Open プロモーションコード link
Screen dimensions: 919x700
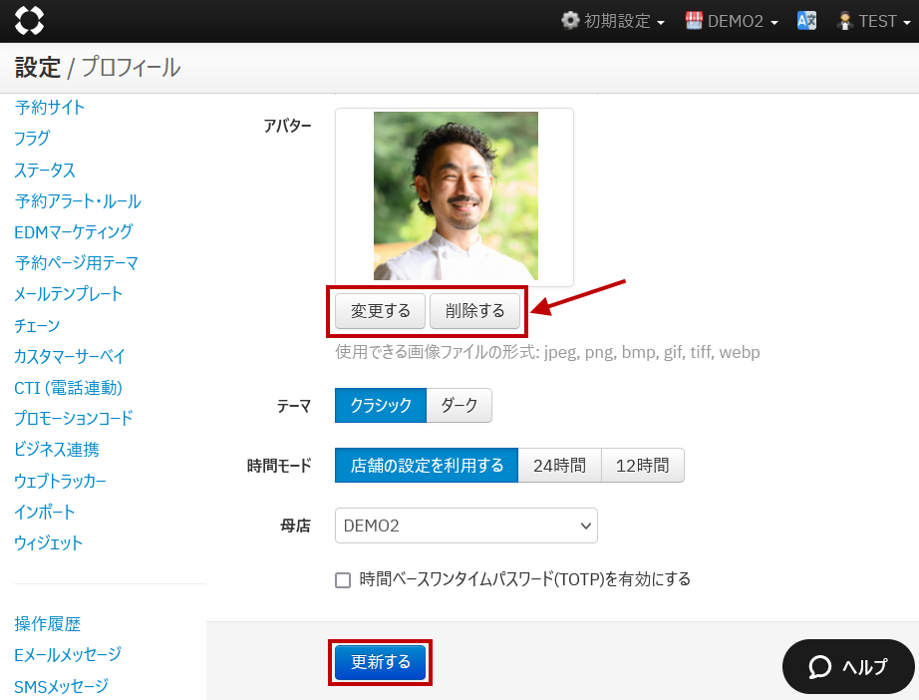click(x=74, y=418)
